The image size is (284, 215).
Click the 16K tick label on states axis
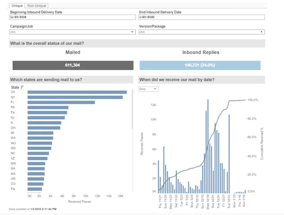[121, 196]
